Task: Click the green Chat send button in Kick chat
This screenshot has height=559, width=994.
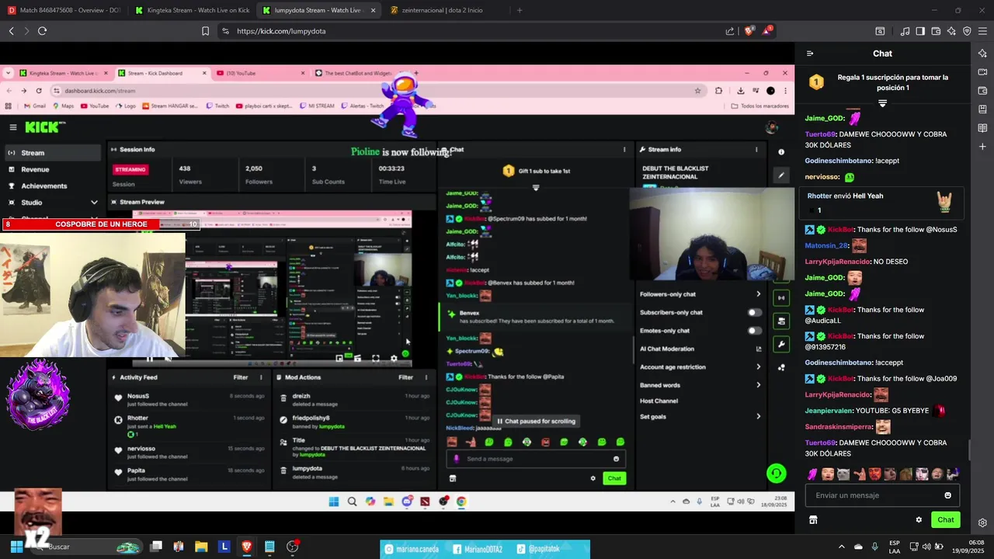Action: [945, 519]
